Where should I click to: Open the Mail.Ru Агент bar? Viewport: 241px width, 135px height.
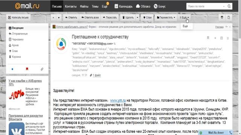coord(216,132)
